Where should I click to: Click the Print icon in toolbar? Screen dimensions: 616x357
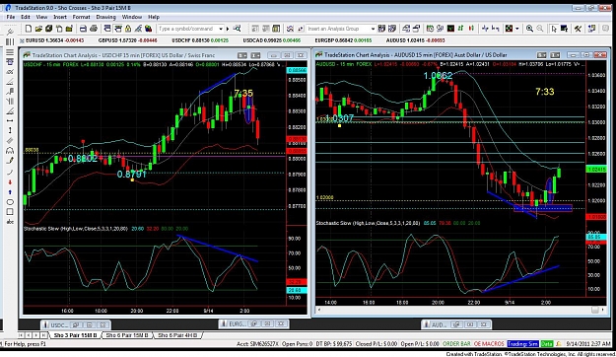pyautogui.click(x=94, y=29)
